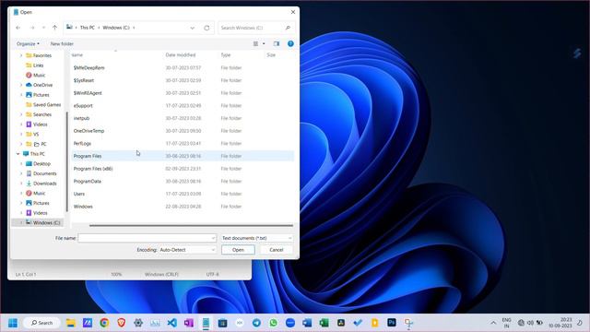Sort by the Name column header

[x=77, y=55]
